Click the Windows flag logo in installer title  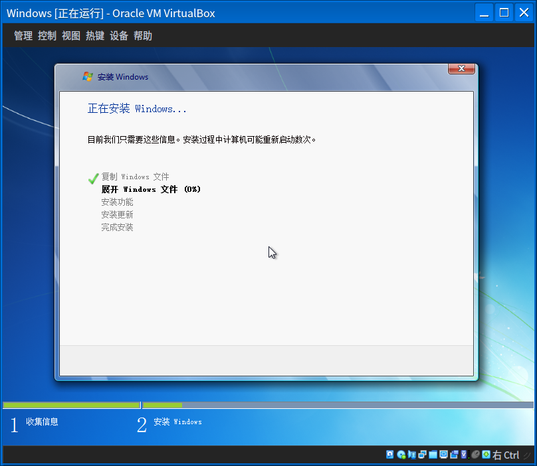pos(87,76)
